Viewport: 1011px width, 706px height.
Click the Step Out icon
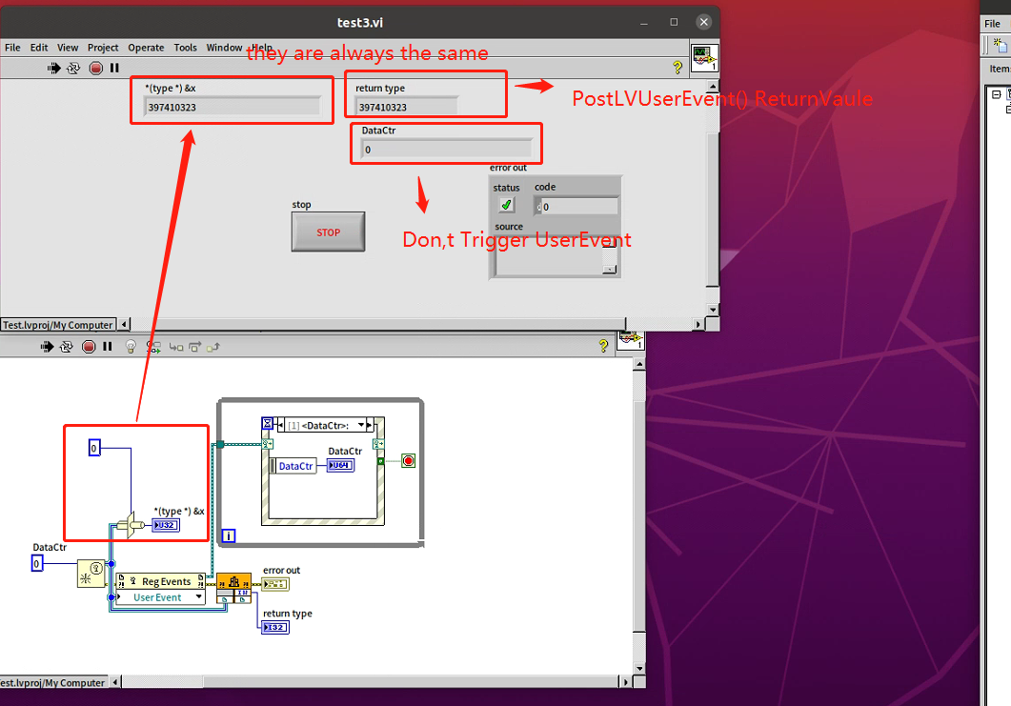point(213,347)
